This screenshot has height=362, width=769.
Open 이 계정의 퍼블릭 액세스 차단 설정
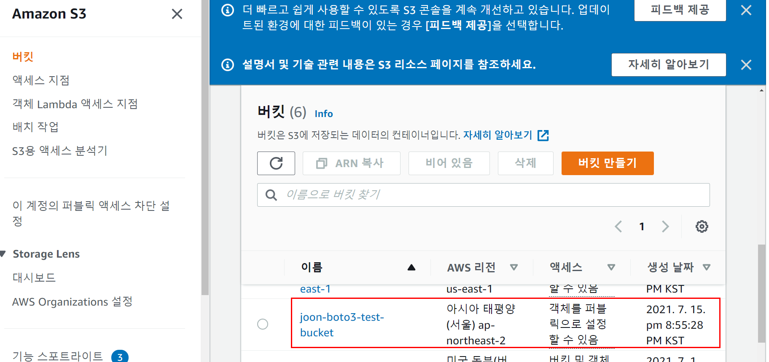[91, 213]
